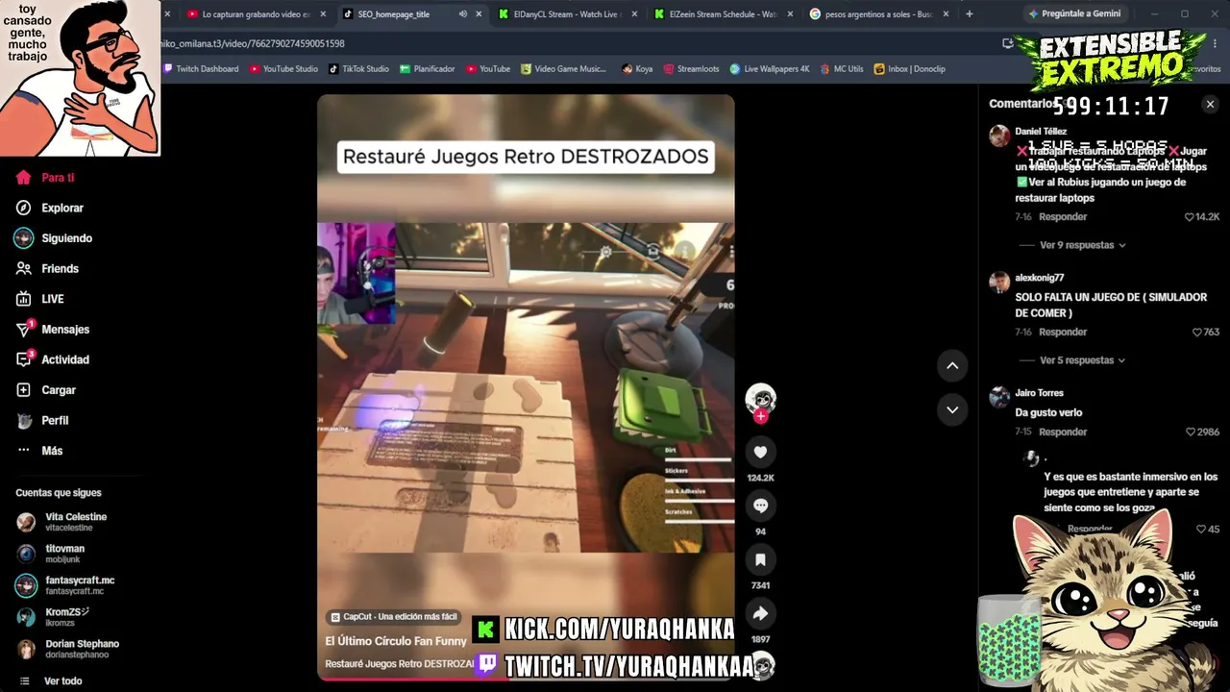Share the video with the arrow icon

[x=760, y=613]
